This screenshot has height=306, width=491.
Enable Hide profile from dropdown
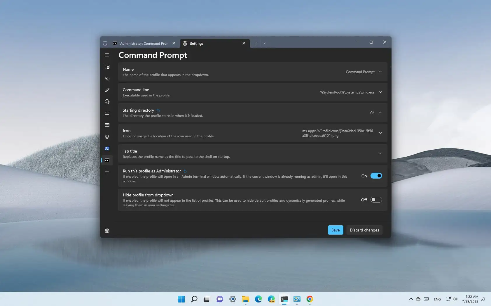point(376,200)
